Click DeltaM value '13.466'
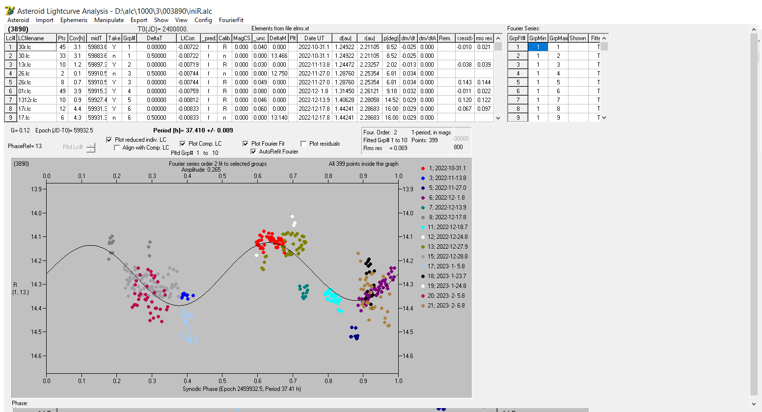This screenshot has width=762, height=412. pos(278,56)
